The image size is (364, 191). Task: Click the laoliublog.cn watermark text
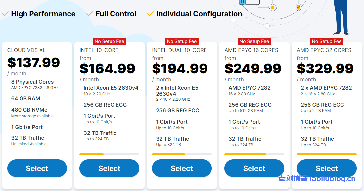[317, 179]
